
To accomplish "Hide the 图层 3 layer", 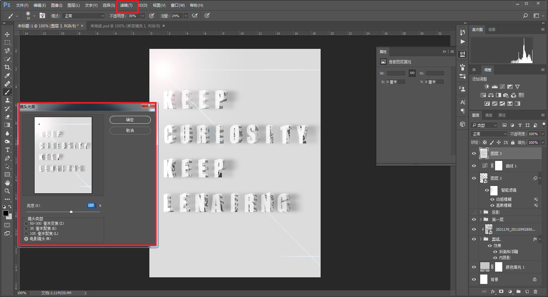I will pyautogui.click(x=474, y=154).
